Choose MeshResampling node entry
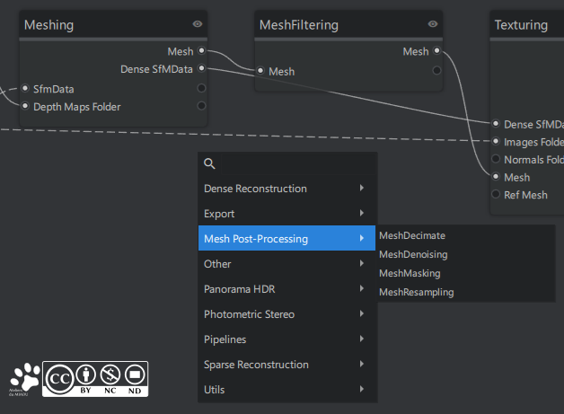 point(416,292)
